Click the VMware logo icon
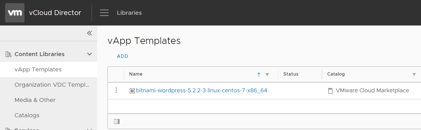The width and height of the screenshot is (421, 130). click(x=15, y=13)
